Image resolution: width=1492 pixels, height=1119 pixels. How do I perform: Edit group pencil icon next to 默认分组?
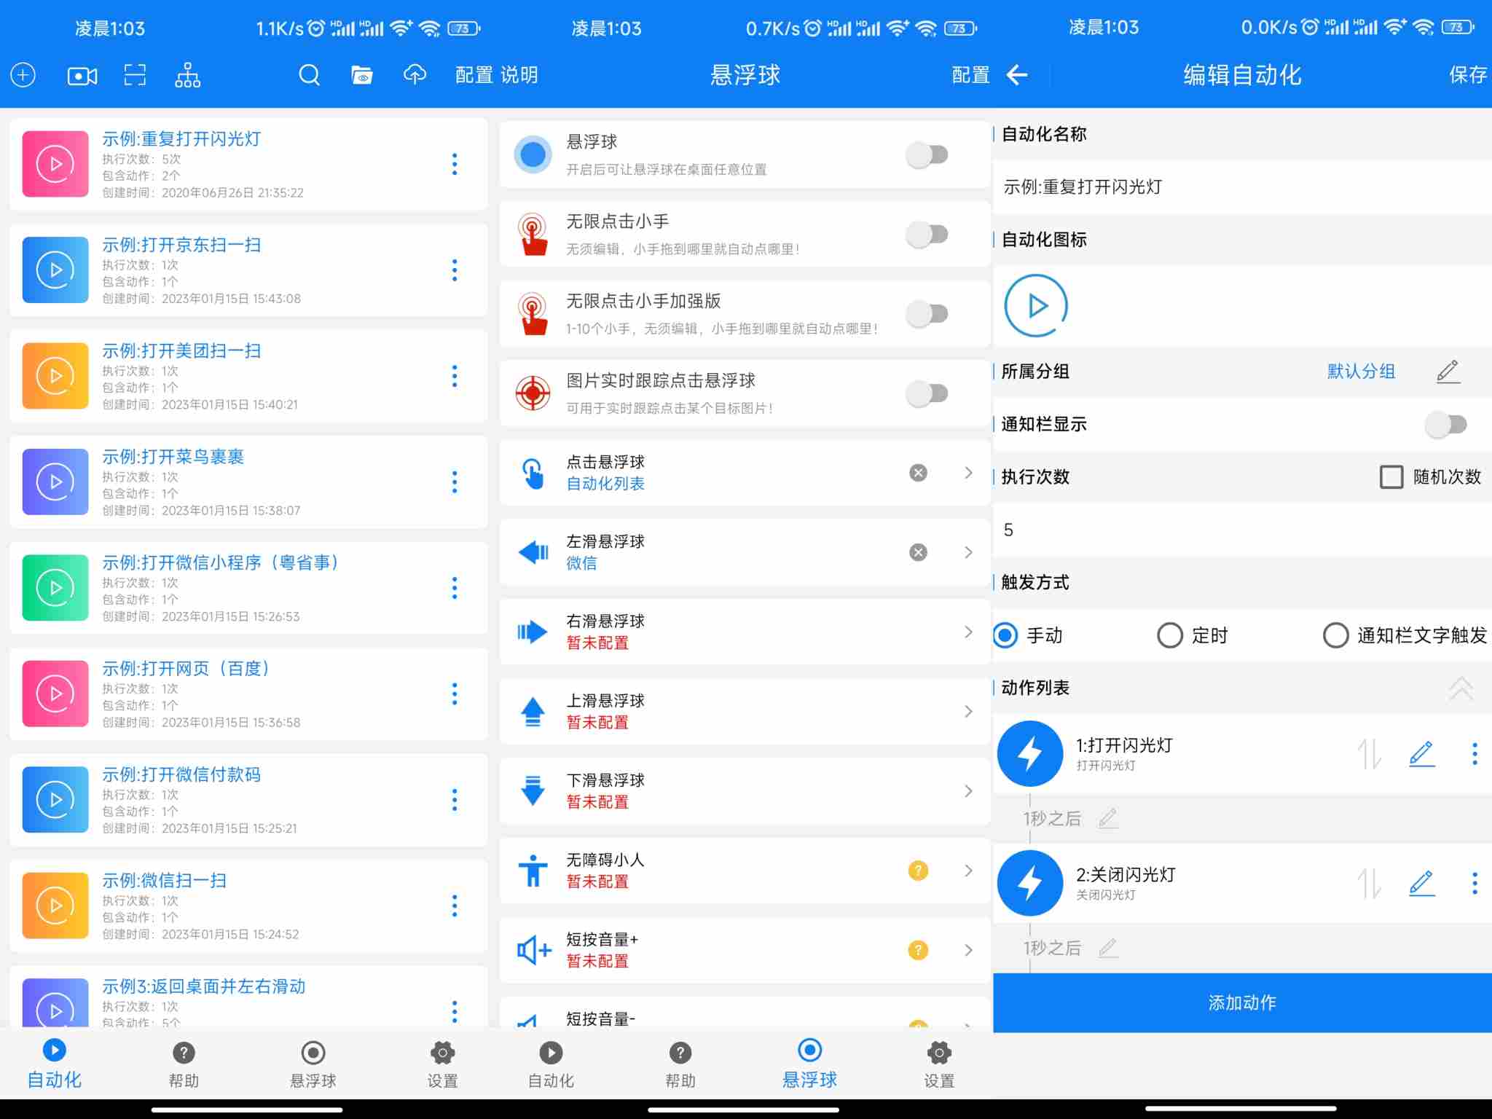[x=1448, y=372]
